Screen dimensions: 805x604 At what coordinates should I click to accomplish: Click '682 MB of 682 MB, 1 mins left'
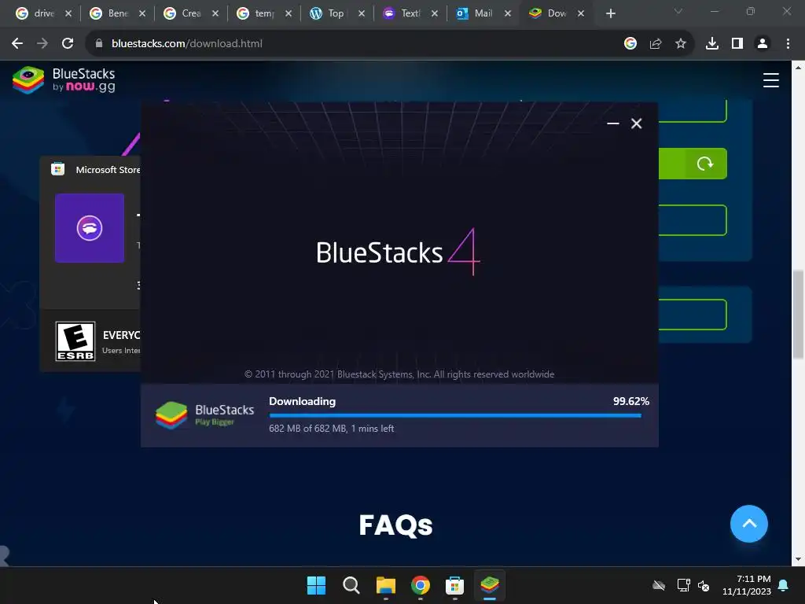(x=332, y=429)
